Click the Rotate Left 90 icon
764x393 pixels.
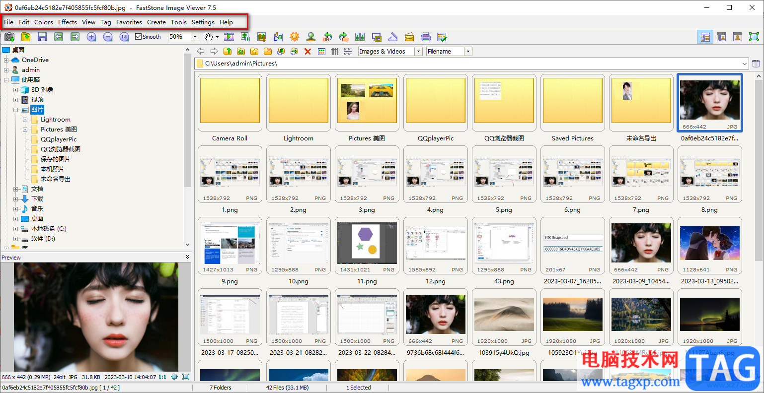pos(327,37)
